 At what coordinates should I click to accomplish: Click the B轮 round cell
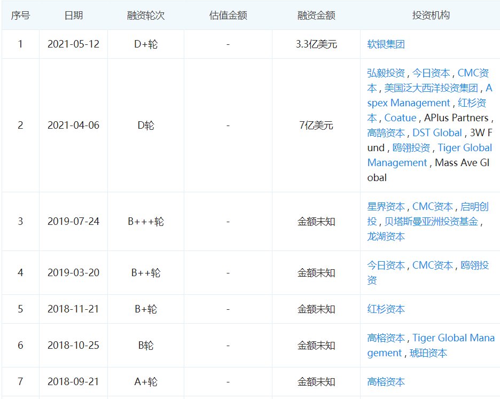(x=146, y=346)
